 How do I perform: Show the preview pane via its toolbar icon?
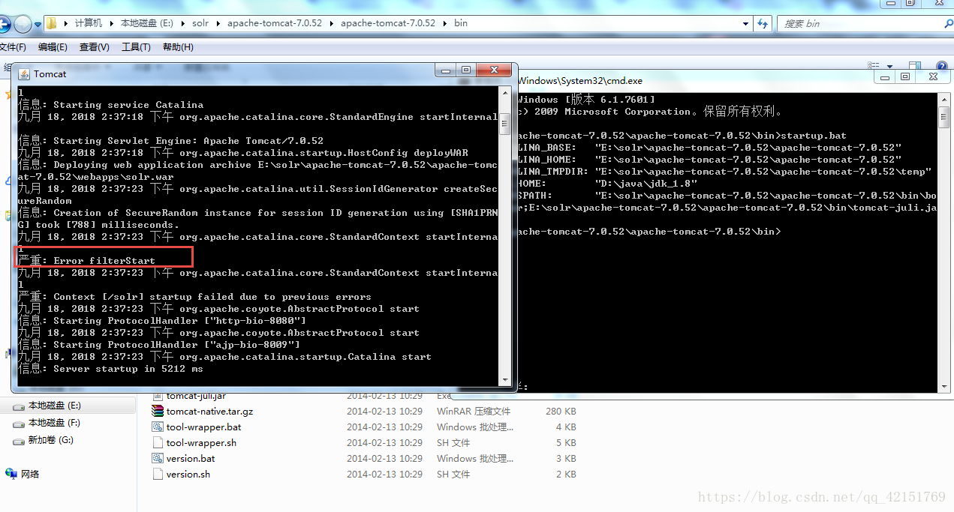point(914,65)
